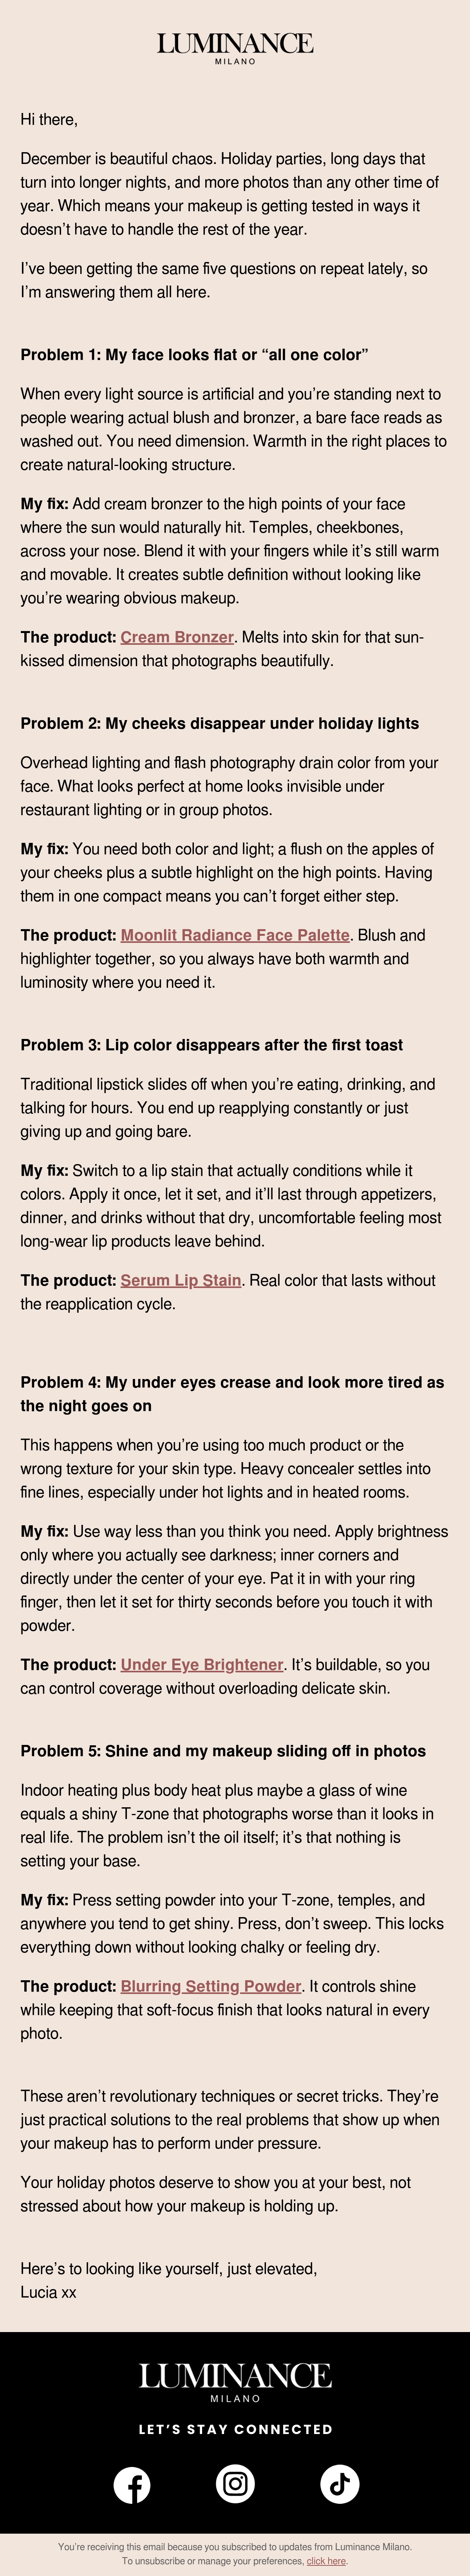Viewport: 470px width, 2576px height.
Task: Open the TikTok social icon
Action: click(x=339, y=2484)
